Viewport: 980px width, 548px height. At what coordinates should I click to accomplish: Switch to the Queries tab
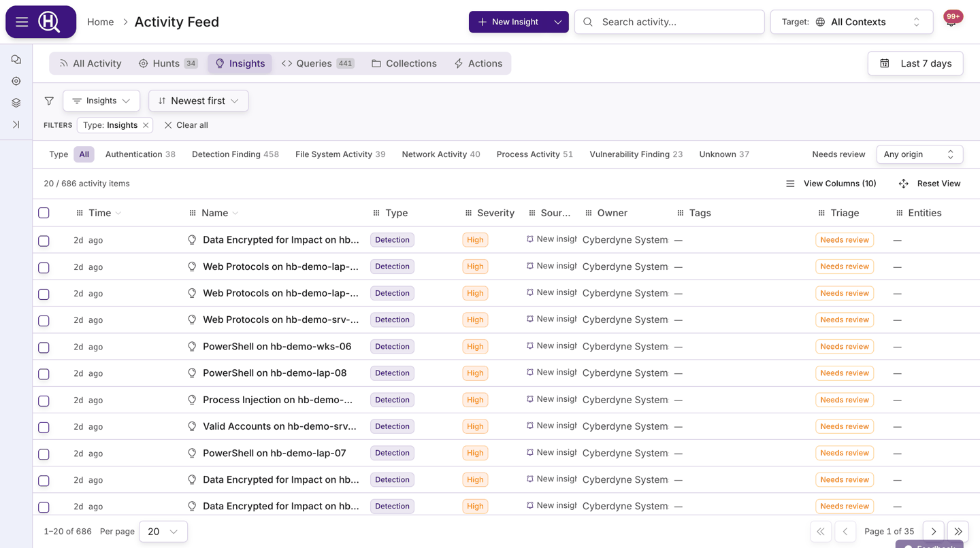[x=318, y=63]
